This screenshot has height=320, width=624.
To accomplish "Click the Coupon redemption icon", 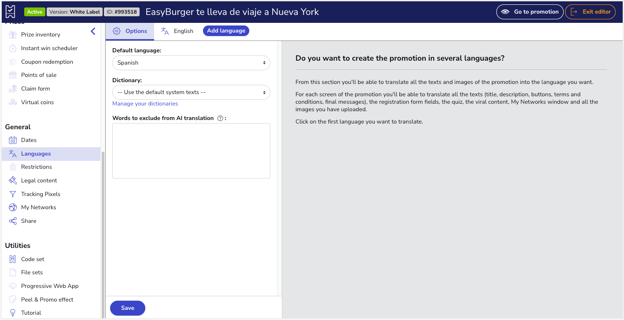I will (x=13, y=62).
